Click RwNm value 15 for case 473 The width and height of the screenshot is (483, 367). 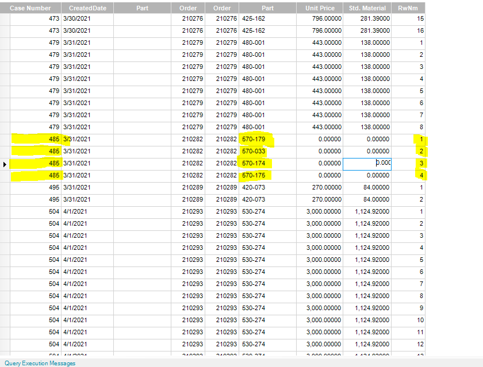(x=408, y=19)
